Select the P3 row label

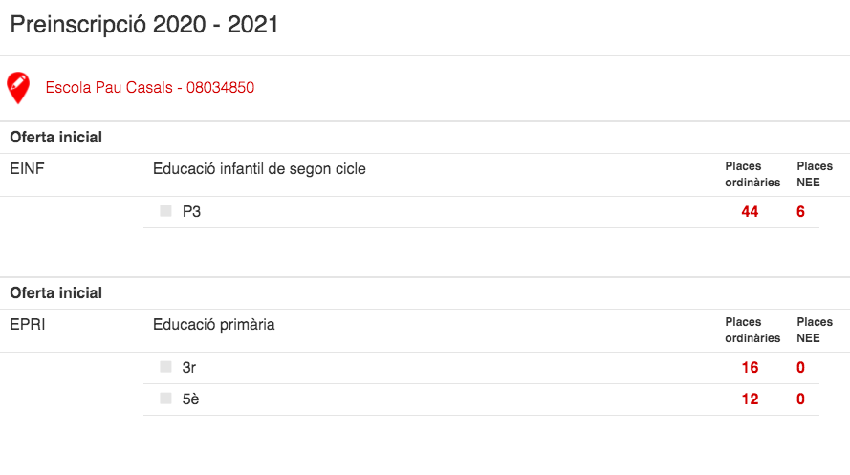coord(191,211)
